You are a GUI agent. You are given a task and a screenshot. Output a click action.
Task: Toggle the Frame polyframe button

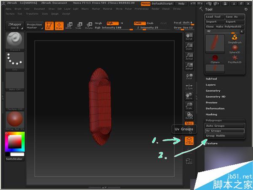point(189,140)
